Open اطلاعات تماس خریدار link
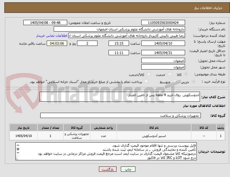 pos(52,36)
